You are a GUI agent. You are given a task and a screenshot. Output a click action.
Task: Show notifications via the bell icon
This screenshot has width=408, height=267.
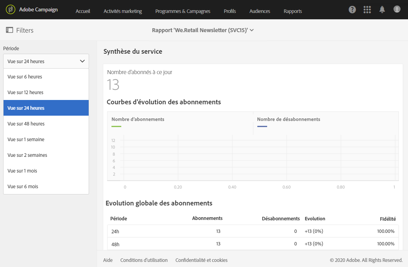(x=382, y=10)
